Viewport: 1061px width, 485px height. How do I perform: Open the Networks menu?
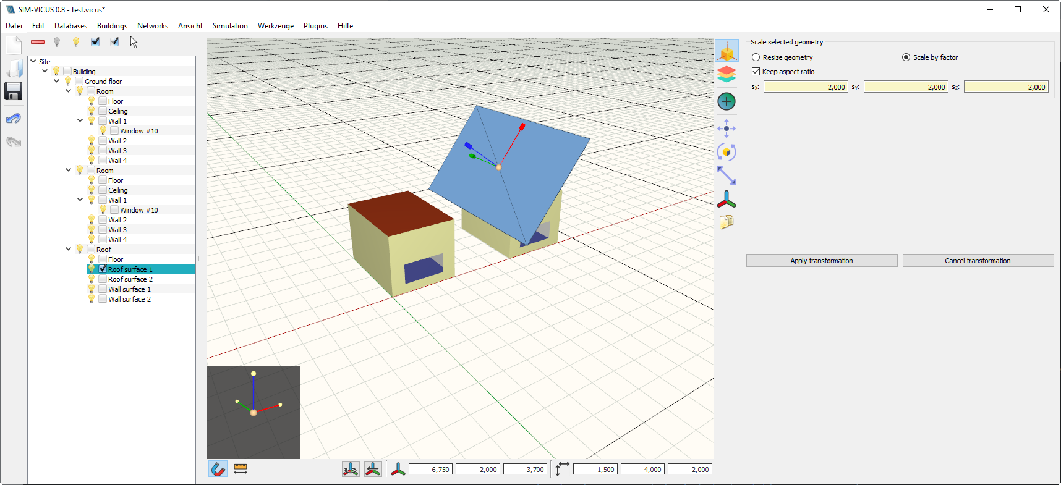(153, 26)
